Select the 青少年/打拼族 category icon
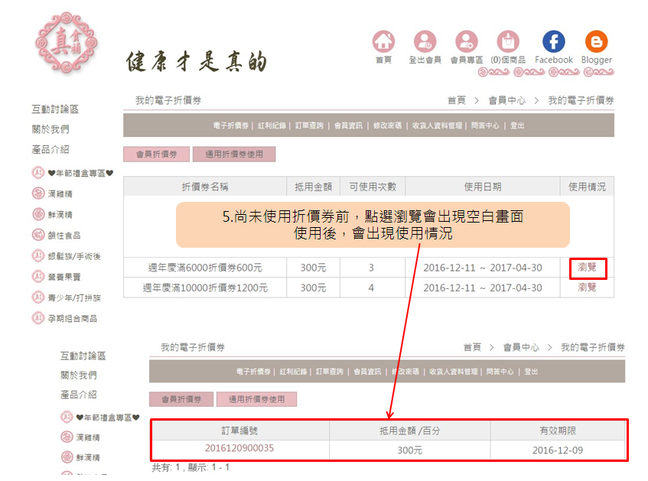The image size is (648, 481). point(38,297)
